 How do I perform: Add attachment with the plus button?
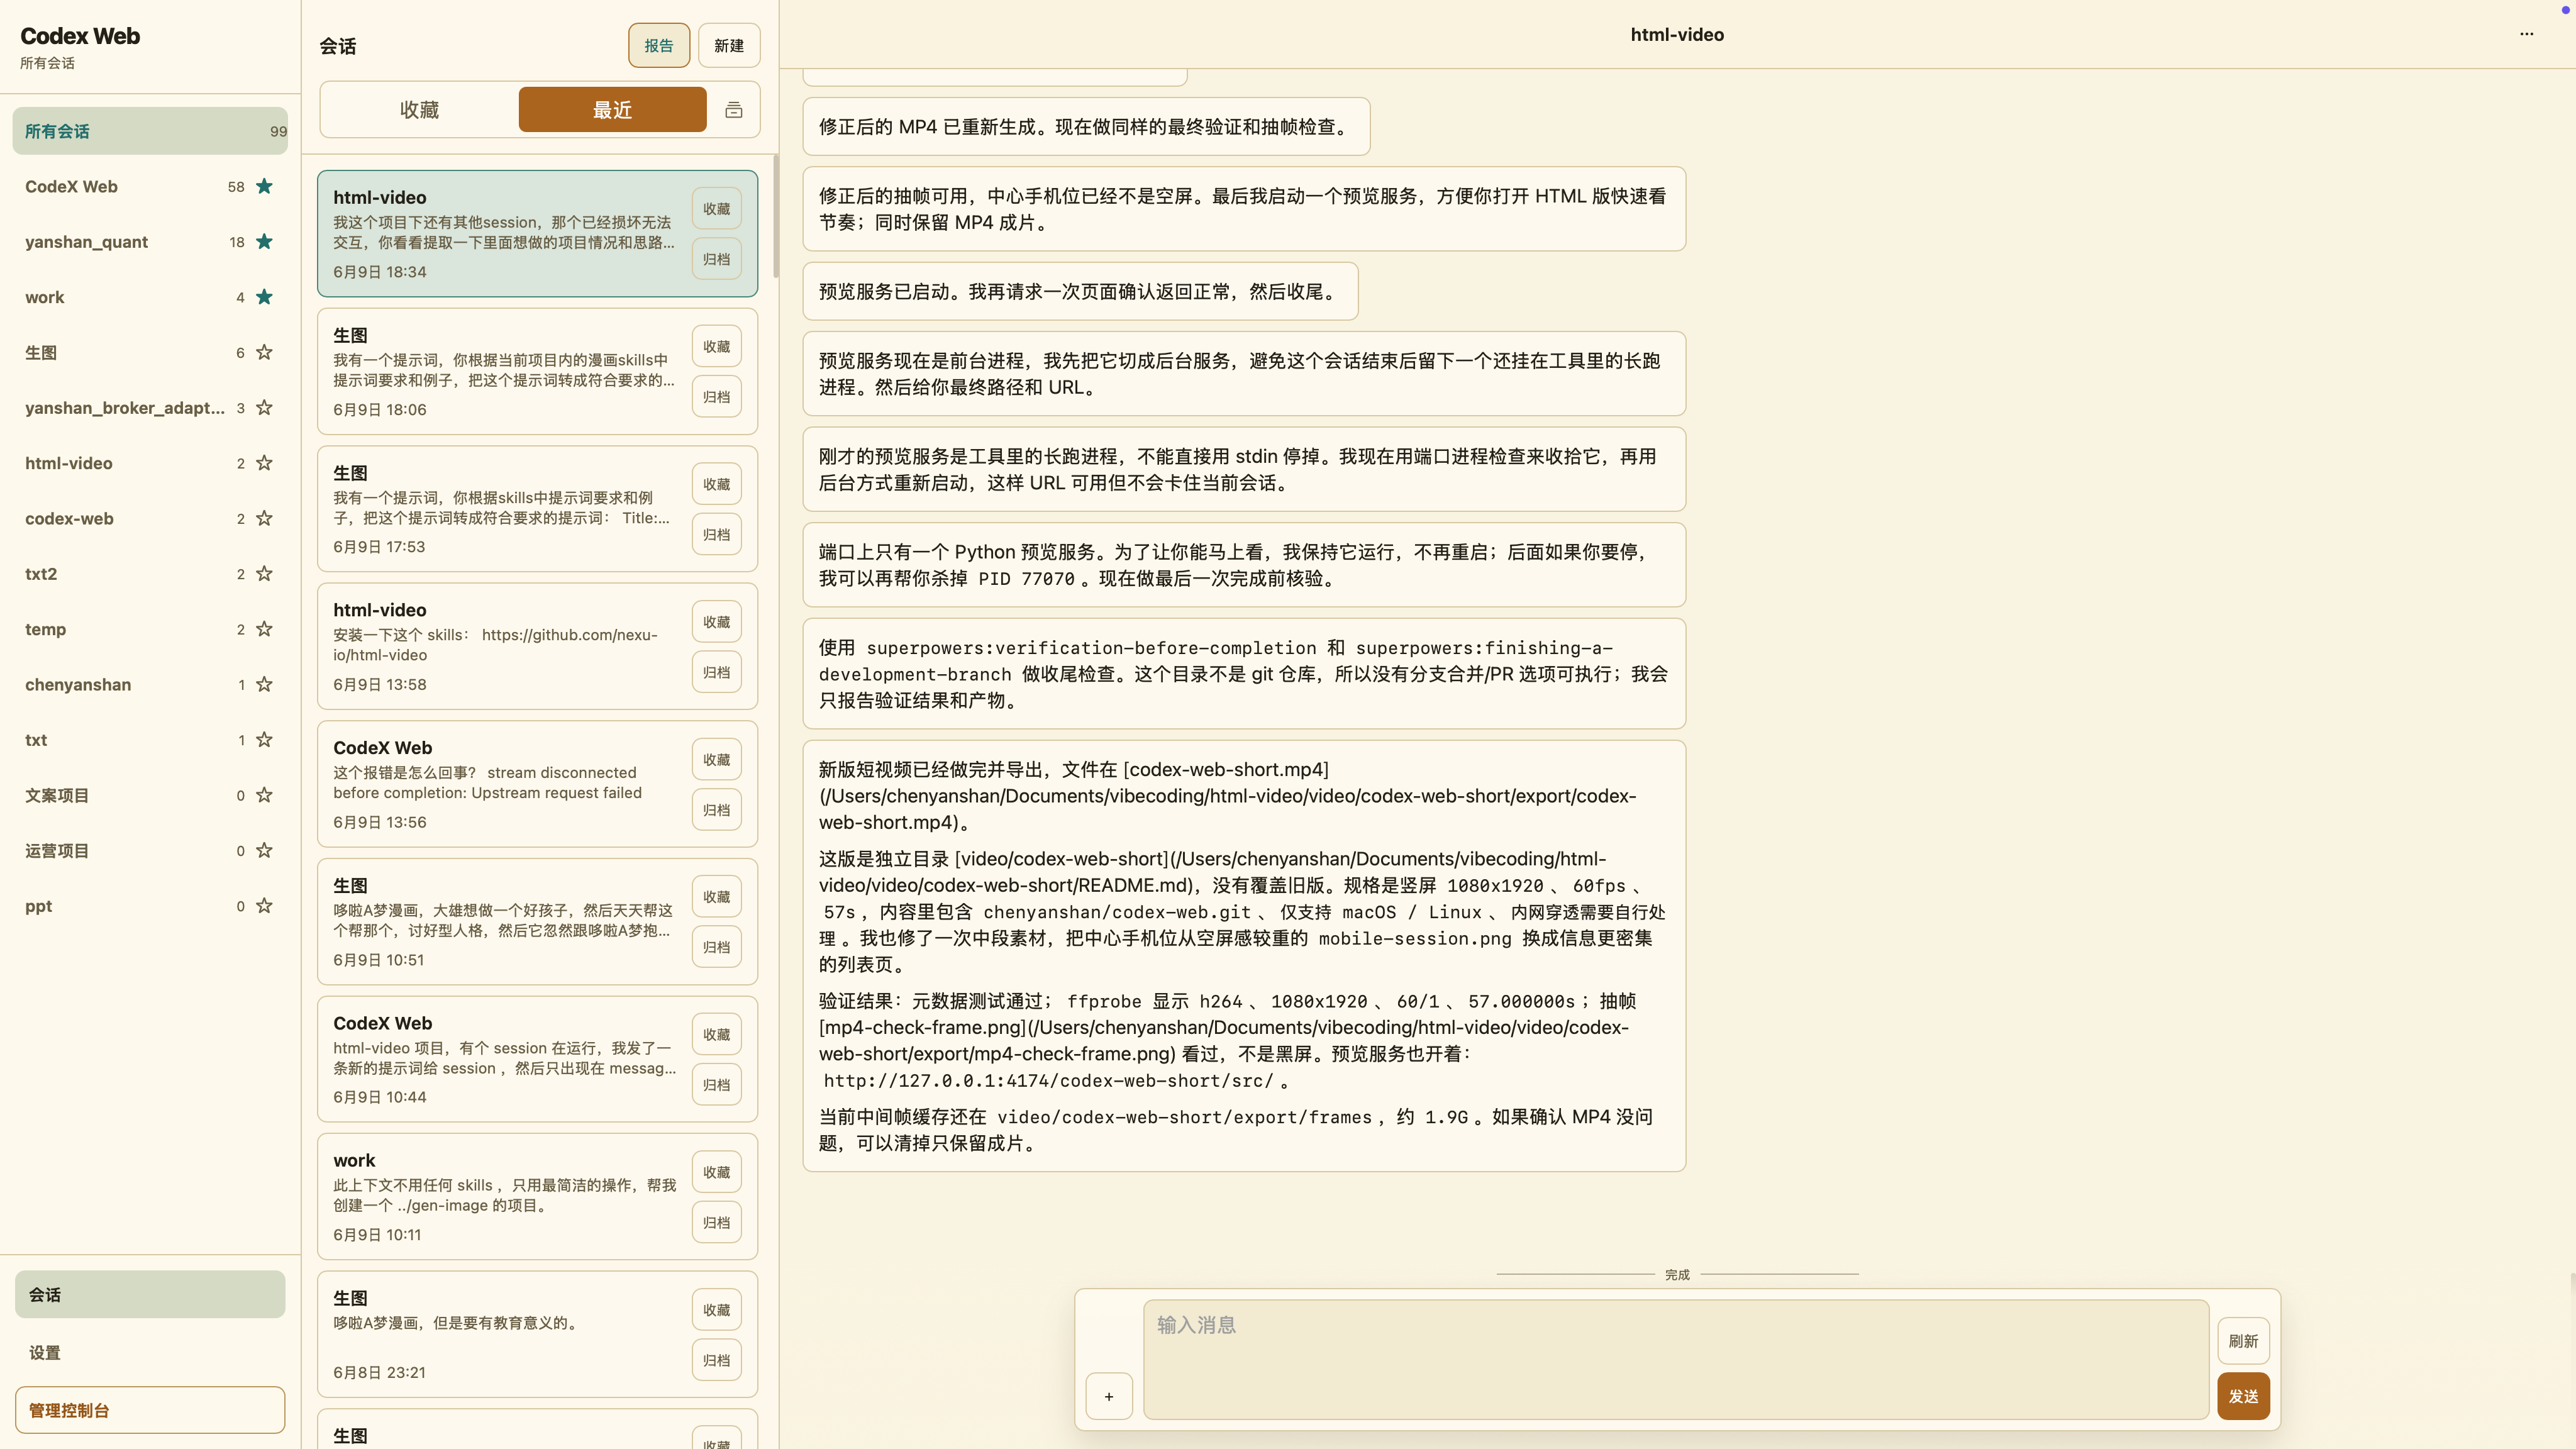point(1109,1396)
